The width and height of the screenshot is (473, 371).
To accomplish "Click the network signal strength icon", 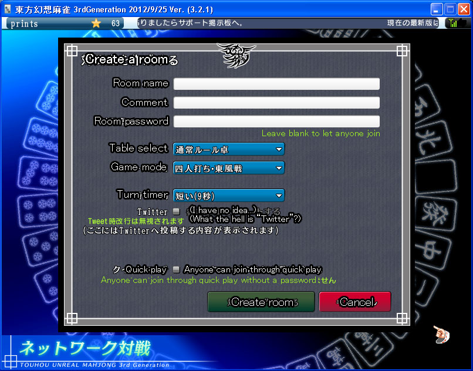I will point(452,23).
